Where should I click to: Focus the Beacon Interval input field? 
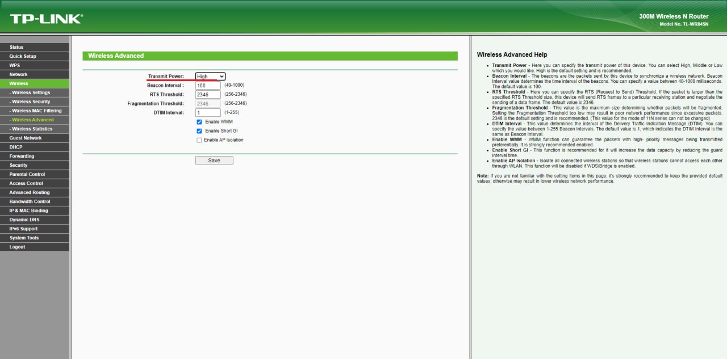point(208,86)
